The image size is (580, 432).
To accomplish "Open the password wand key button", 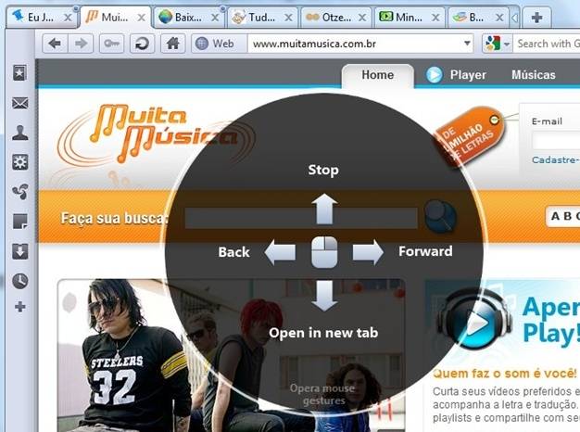I will coord(111,44).
